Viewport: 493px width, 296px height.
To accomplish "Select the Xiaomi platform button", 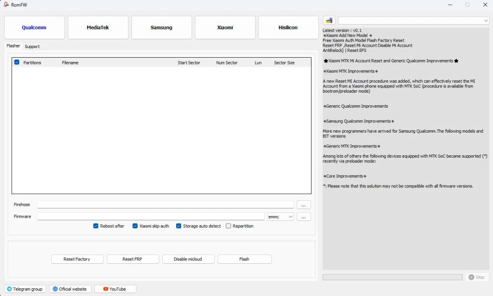I will click(225, 27).
